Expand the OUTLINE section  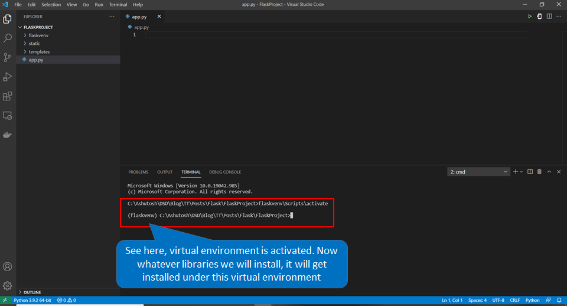pos(32,292)
